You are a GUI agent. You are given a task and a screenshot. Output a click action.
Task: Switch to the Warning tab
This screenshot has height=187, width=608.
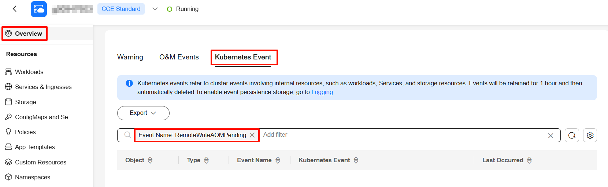(130, 57)
